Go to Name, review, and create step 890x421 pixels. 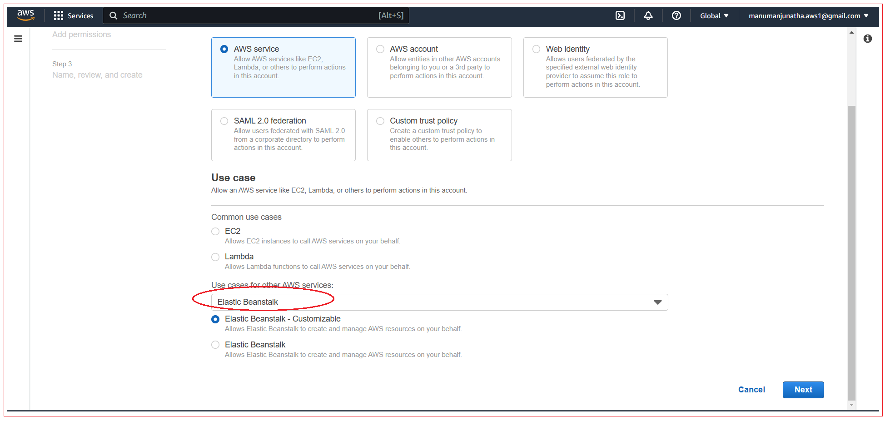97,75
